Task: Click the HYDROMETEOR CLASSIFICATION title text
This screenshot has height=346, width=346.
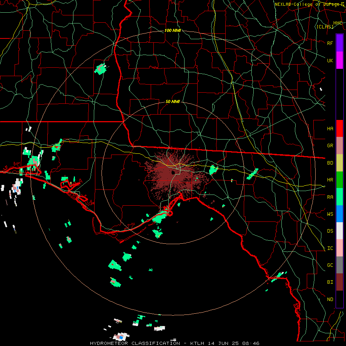Action: click(x=135, y=343)
